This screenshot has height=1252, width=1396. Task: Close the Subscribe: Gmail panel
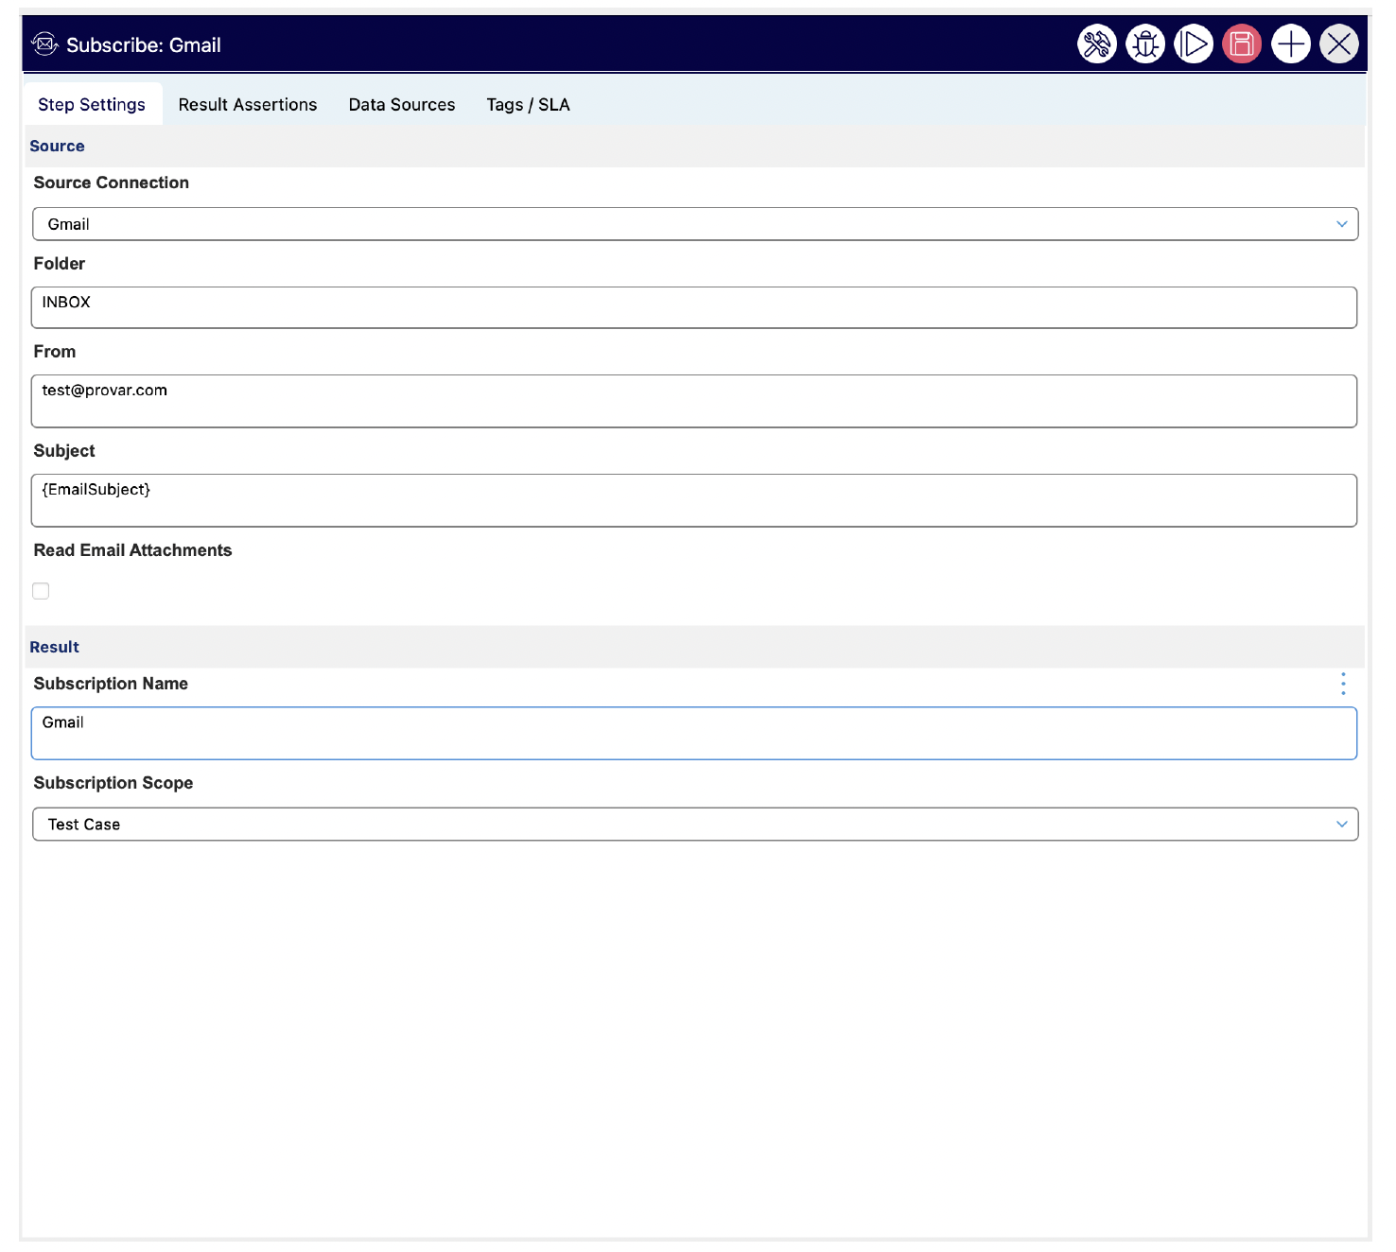click(x=1339, y=44)
